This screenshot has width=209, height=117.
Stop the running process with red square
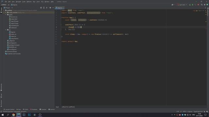pyautogui.click(x=198, y=5)
